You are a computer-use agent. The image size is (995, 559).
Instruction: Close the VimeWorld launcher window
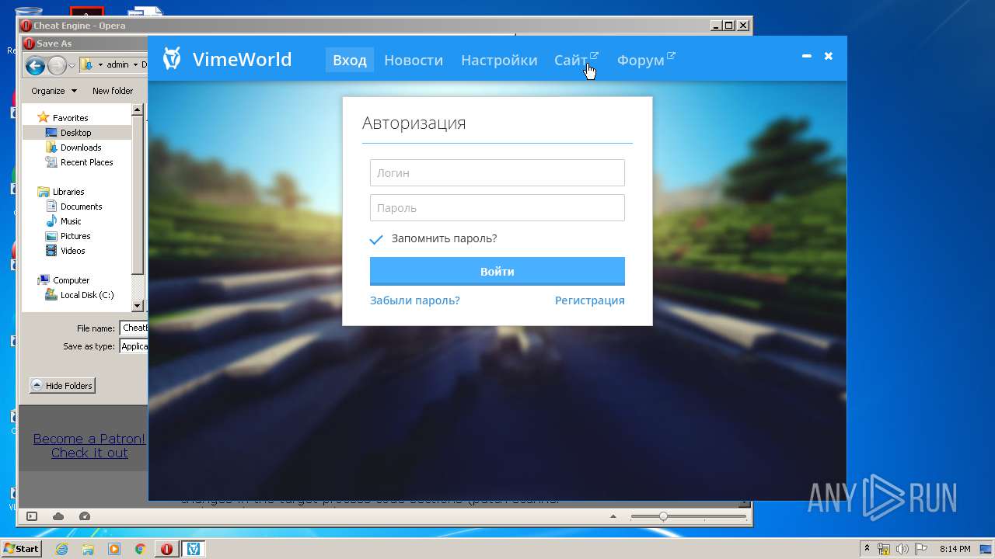tap(829, 56)
